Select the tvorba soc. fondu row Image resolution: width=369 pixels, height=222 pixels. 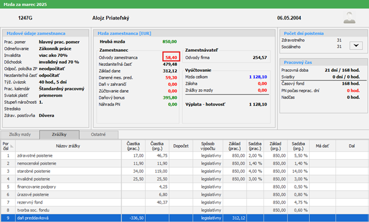coord(184,210)
